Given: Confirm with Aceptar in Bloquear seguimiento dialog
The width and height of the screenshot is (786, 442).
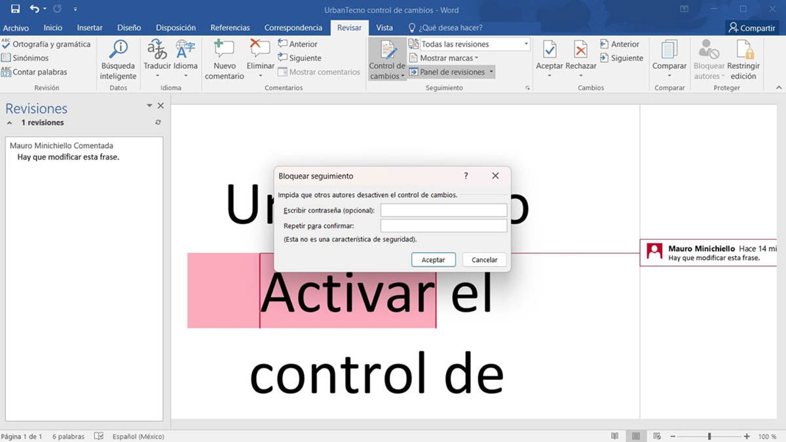Looking at the screenshot, I should [x=433, y=259].
